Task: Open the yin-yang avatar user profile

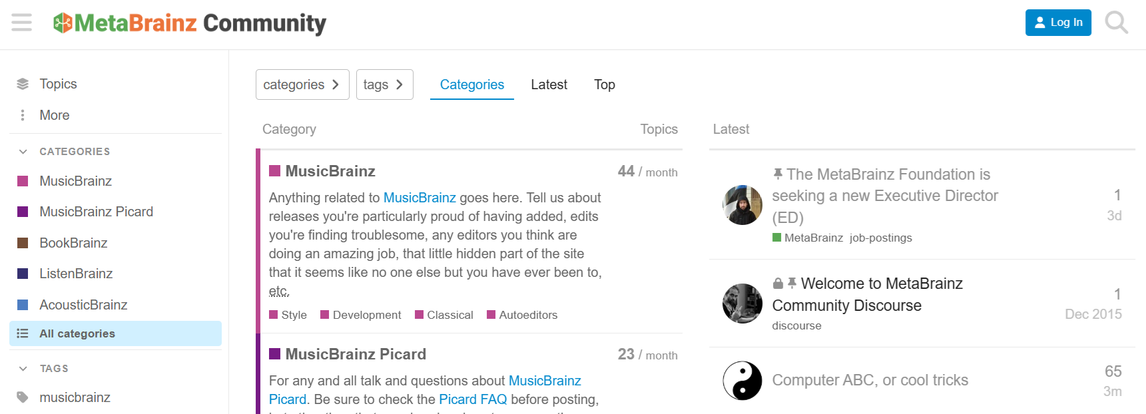Action: [742, 381]
